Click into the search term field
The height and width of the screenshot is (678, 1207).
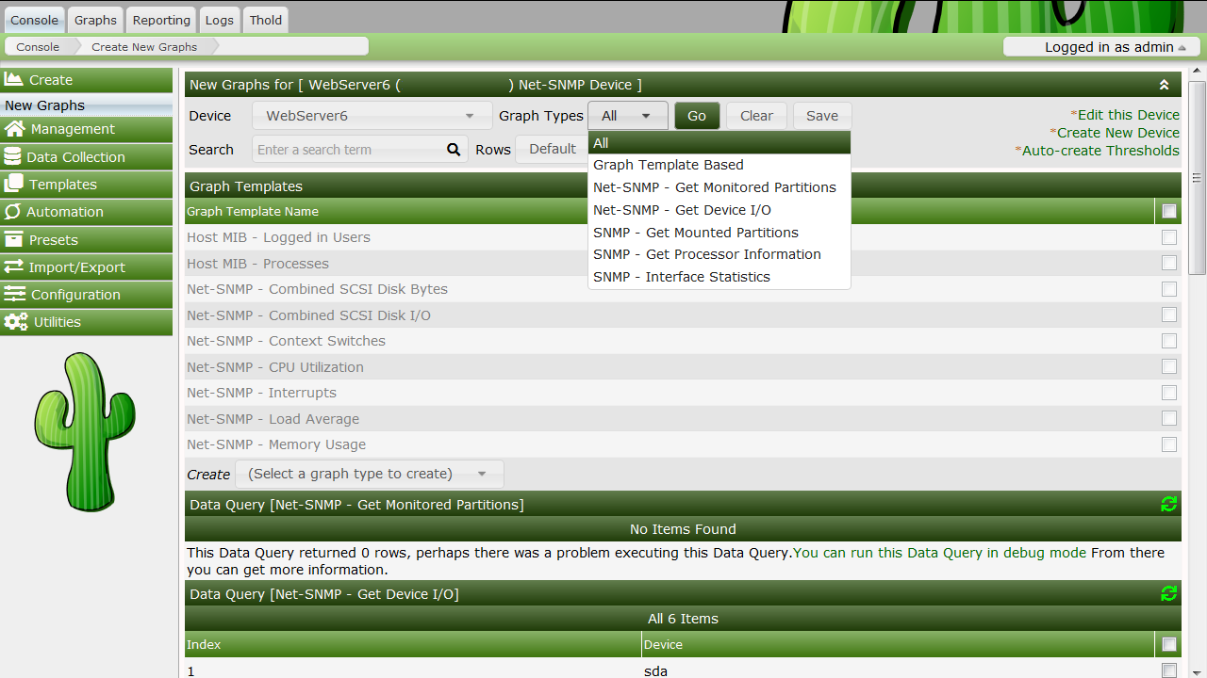coord(348,150)
